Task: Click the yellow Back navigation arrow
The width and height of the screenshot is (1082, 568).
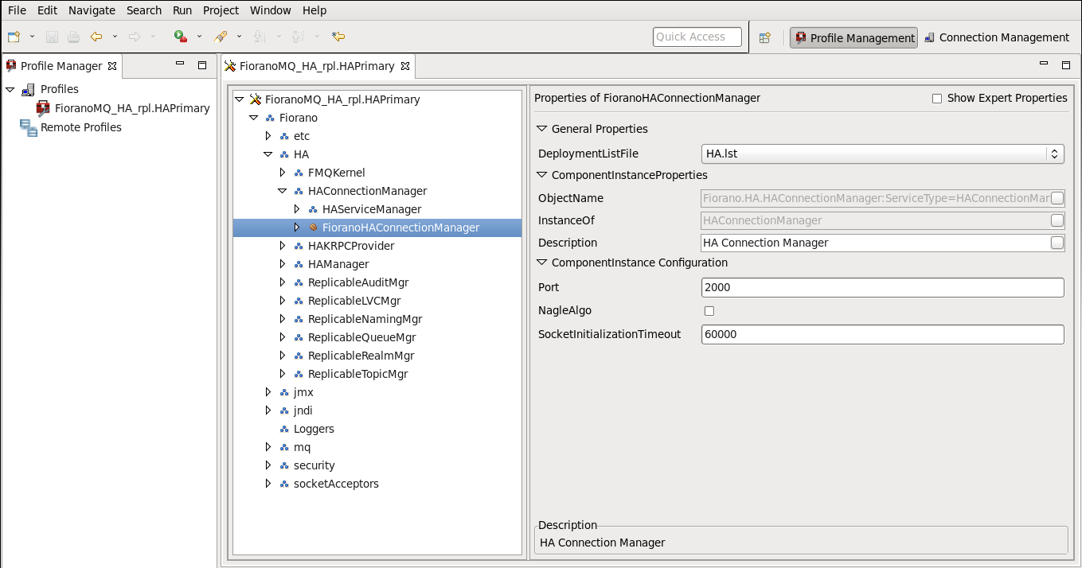Action: pos(96,37)
